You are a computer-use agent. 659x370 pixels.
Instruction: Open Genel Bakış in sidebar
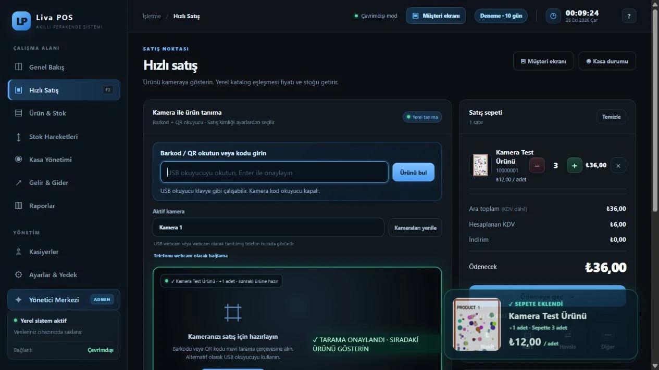64,67
